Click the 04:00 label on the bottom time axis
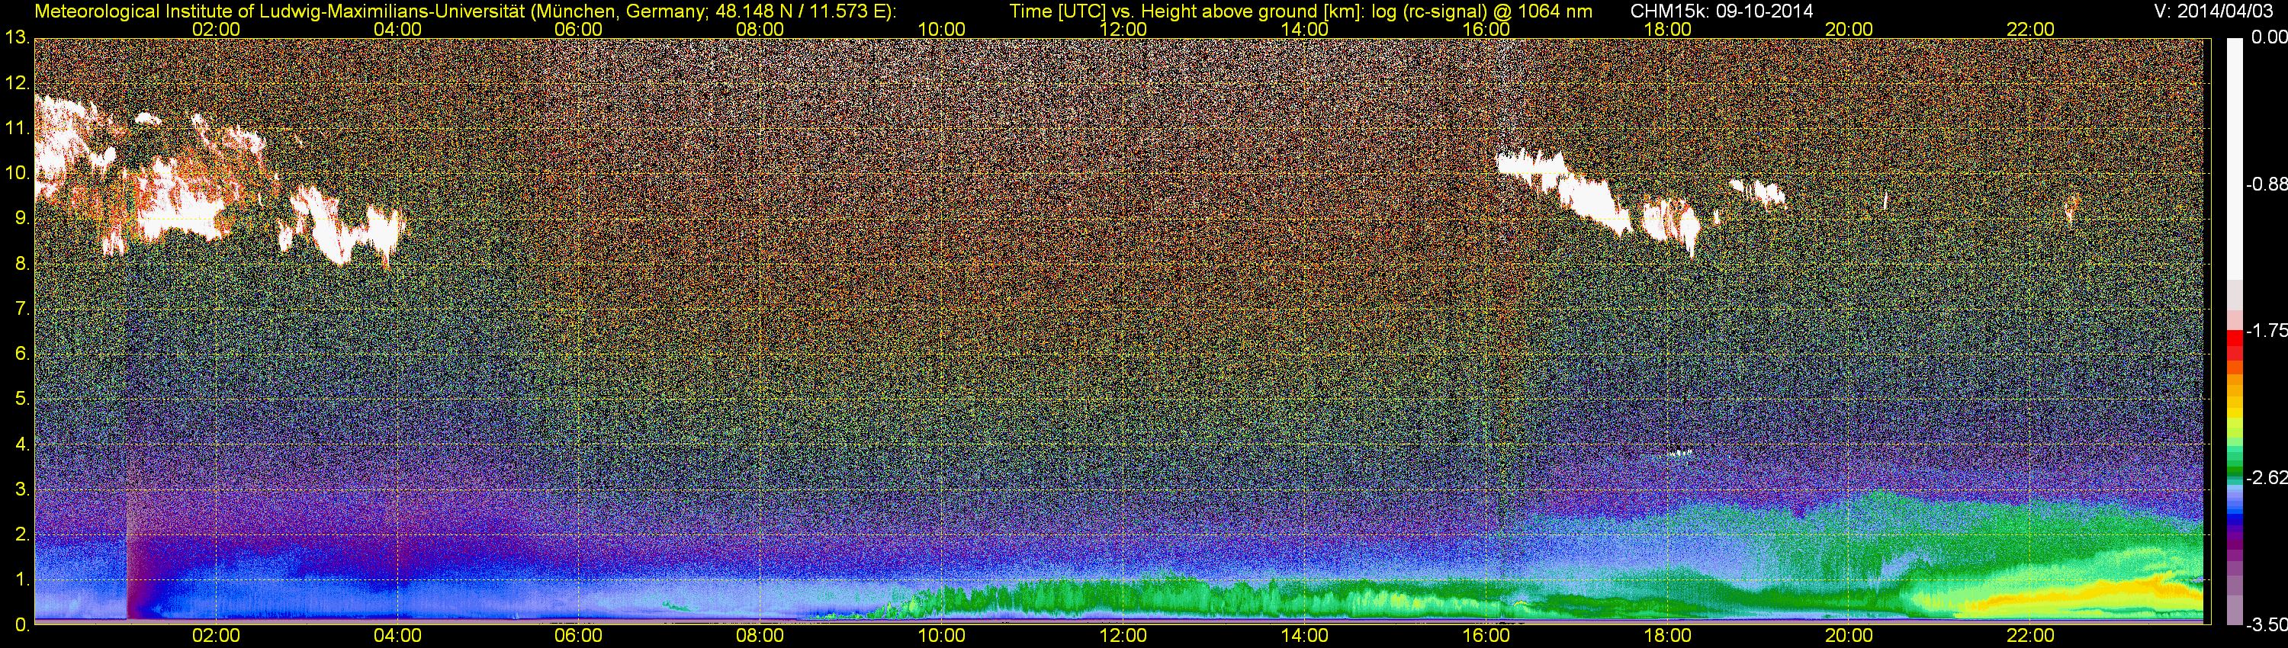The height and width of the screenshot is (648, 2288). 397,636
